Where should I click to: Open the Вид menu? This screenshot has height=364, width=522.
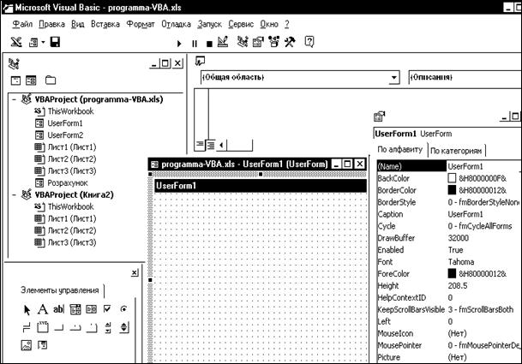[77, 24]
